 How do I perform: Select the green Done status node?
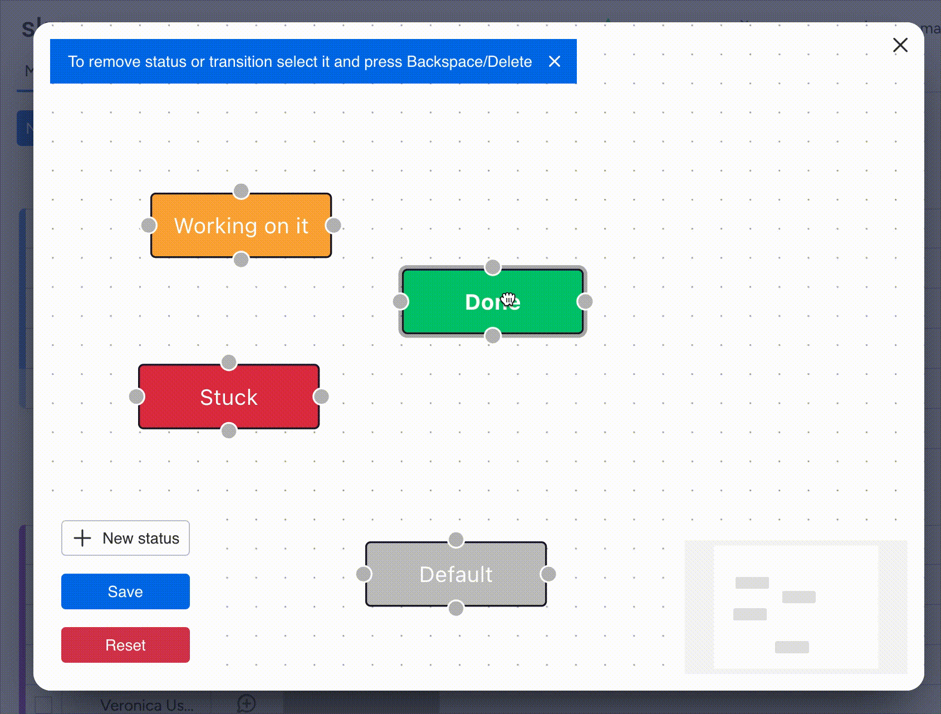493,302
